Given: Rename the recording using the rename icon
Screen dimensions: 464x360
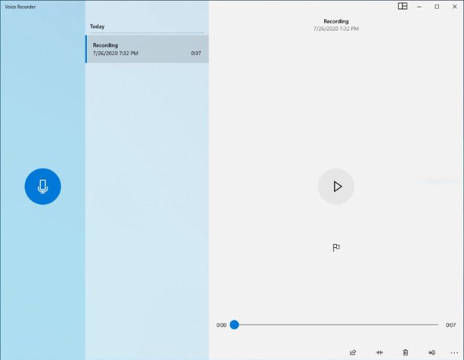Looking at the screenshot, I should coord(432,352).
